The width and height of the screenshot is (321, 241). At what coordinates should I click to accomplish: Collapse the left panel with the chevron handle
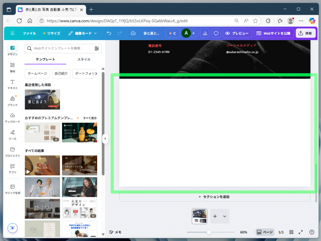[105, 138]
